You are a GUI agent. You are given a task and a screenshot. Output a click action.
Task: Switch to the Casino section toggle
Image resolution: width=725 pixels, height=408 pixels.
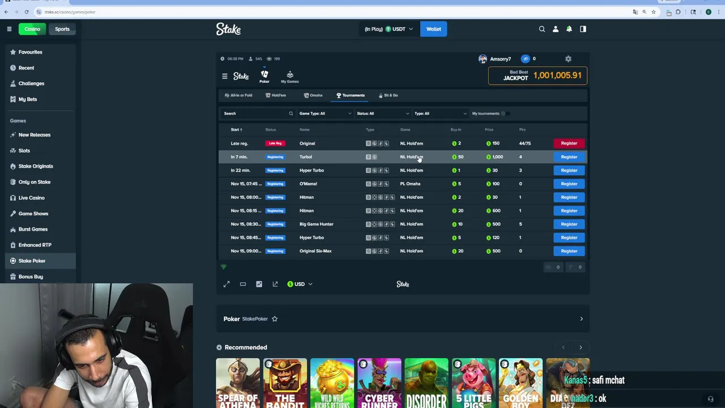(x=32, y=29)
